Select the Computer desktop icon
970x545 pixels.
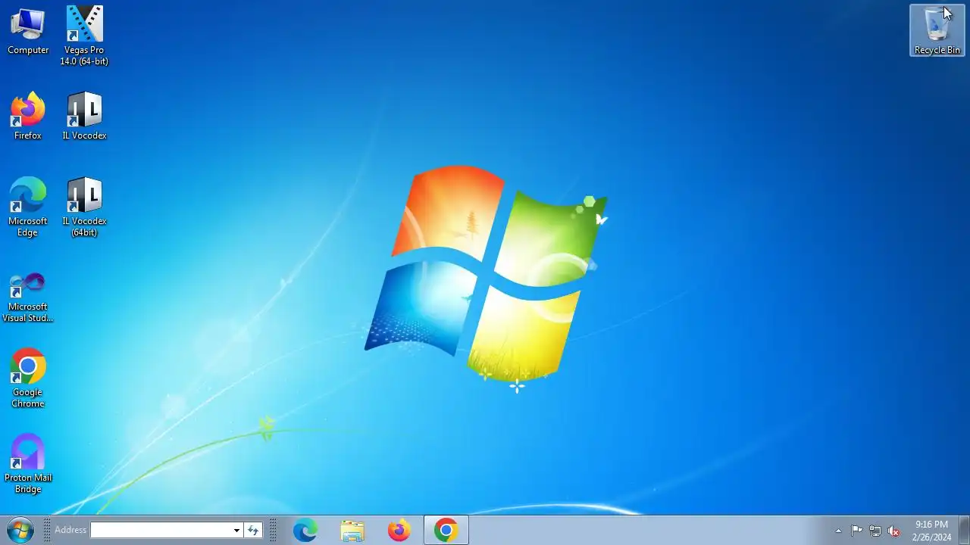[x=28, y=30]
